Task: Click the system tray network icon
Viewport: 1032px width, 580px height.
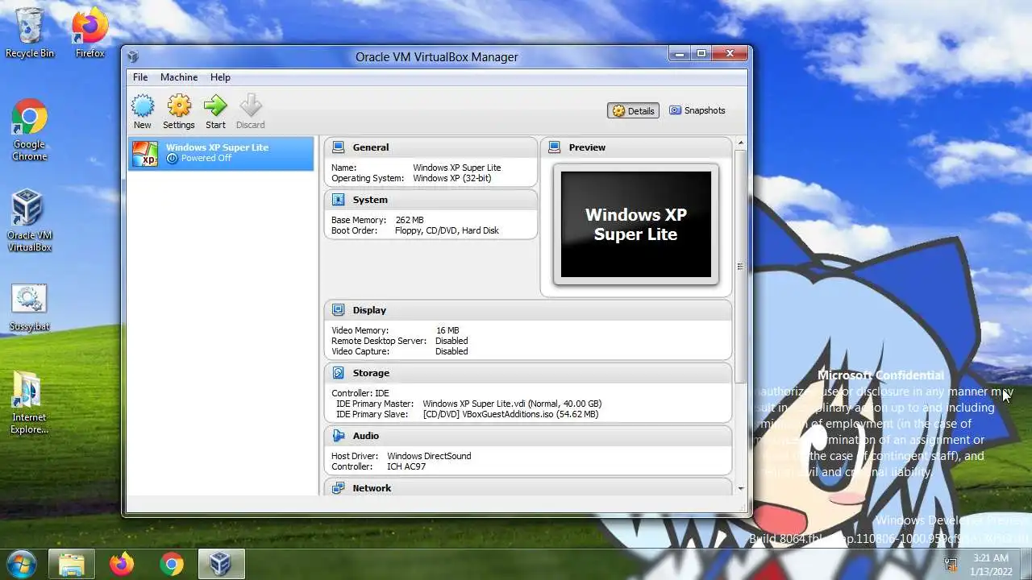Action: point(951,564)
